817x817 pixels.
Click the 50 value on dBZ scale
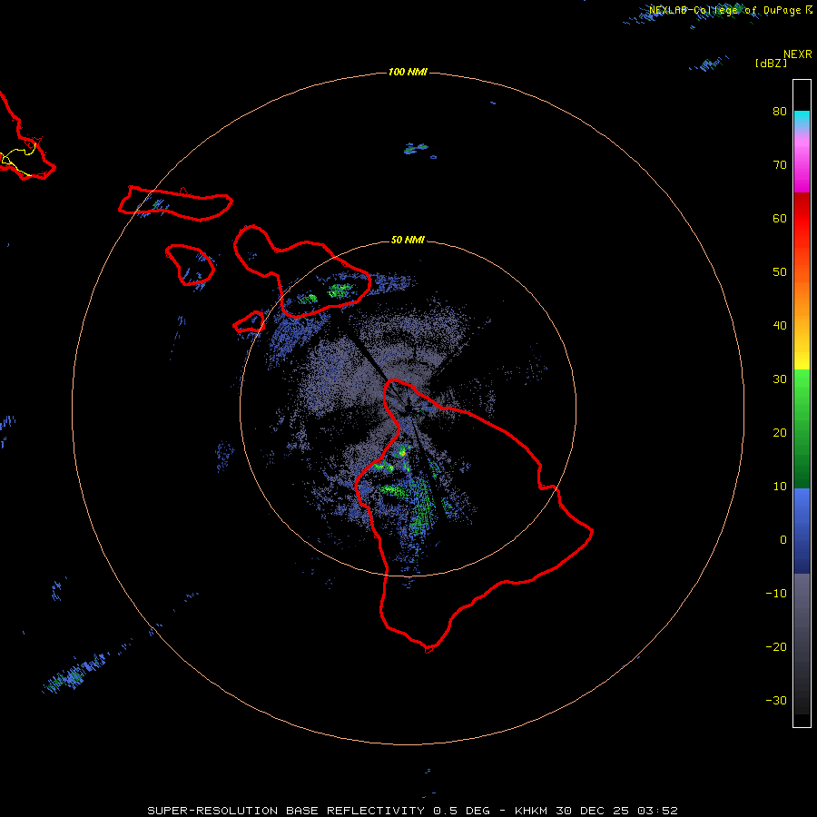[780, 272]
